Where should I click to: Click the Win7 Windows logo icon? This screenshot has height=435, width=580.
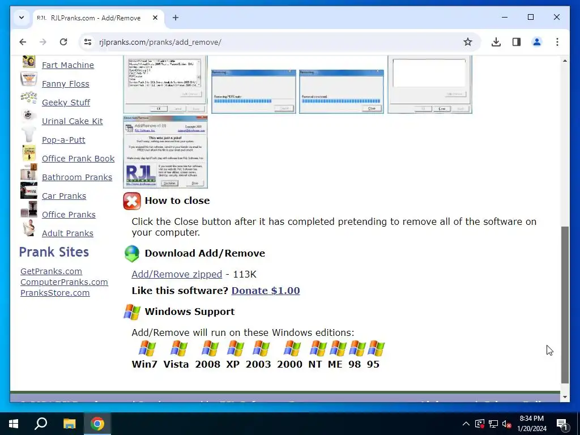147,348
